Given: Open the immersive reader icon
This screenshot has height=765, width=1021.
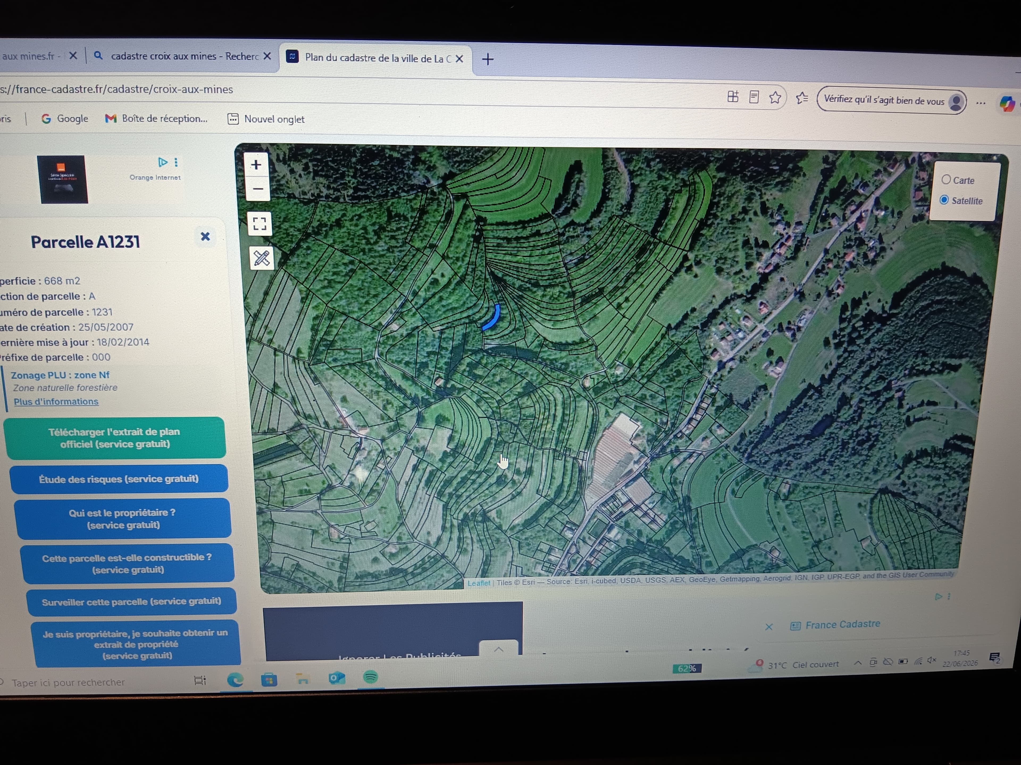Looking at the screenshot, I should [754, 97].
